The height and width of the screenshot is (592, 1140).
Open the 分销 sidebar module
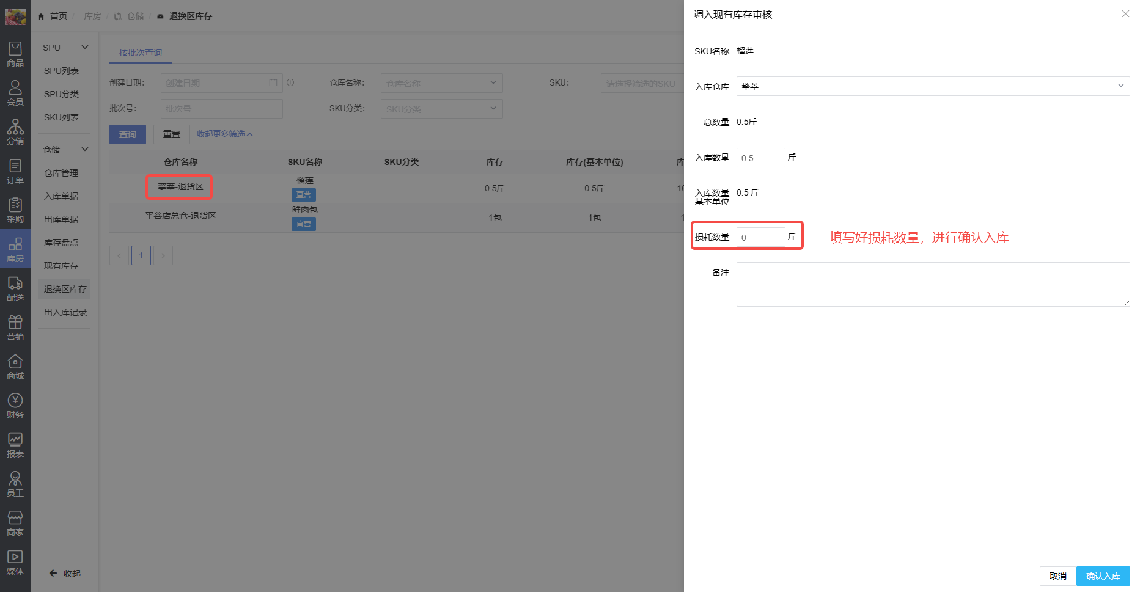15,133
